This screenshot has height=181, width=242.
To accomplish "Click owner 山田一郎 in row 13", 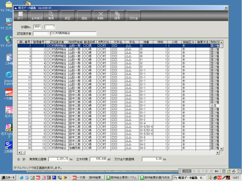I will pos(76,88).
